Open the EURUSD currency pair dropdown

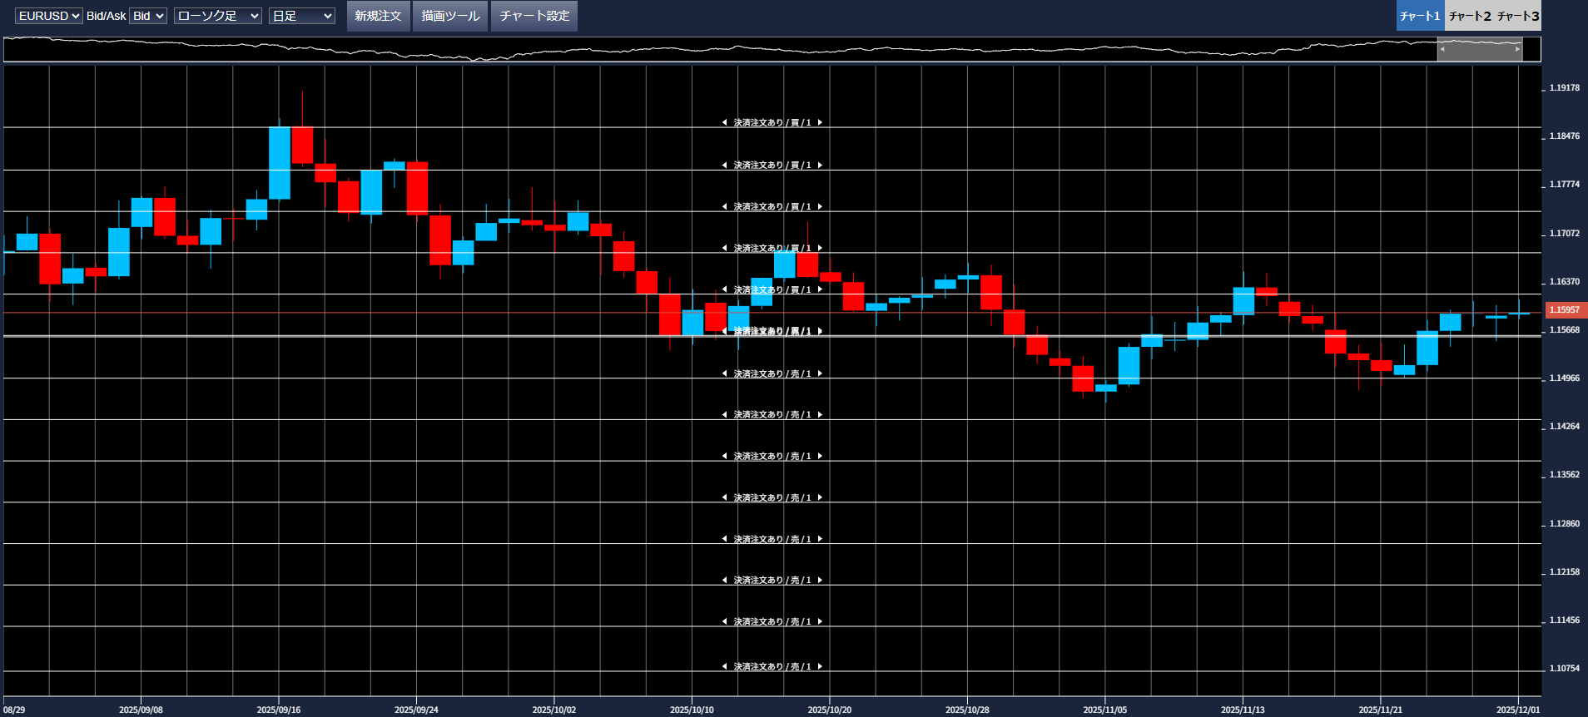click(x=49, y=16)
